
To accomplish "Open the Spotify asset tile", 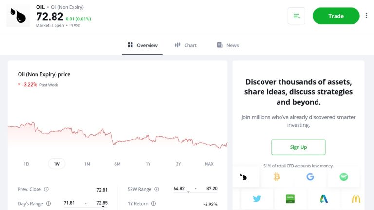I will [x=344, y=177].
